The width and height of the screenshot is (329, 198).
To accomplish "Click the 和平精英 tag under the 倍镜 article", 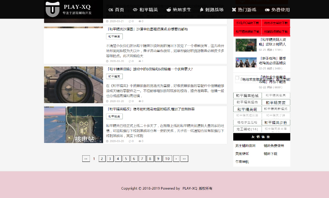I will (x=114, y=77).
